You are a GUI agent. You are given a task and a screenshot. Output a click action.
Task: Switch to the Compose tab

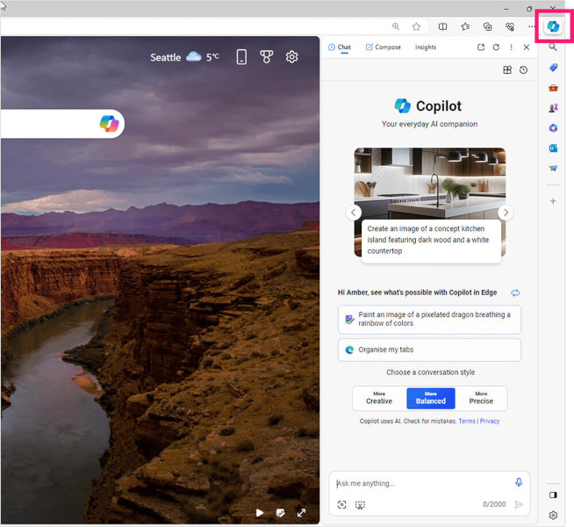point(384,47)
